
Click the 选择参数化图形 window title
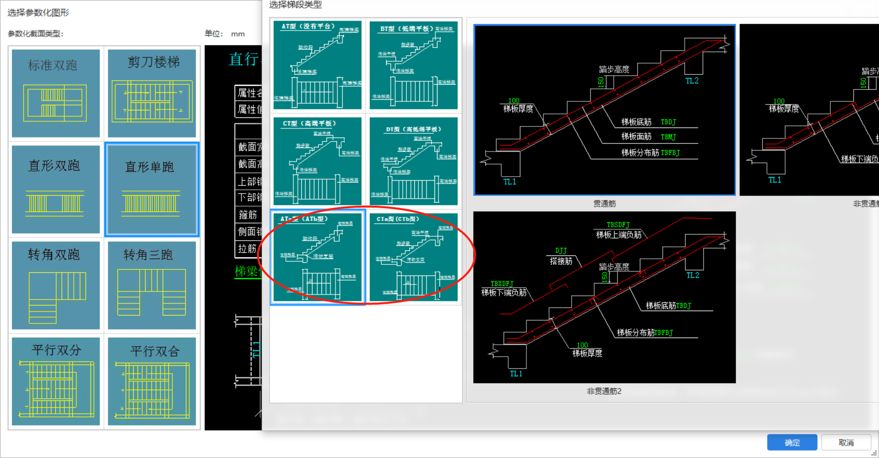[x=38, y=13]
